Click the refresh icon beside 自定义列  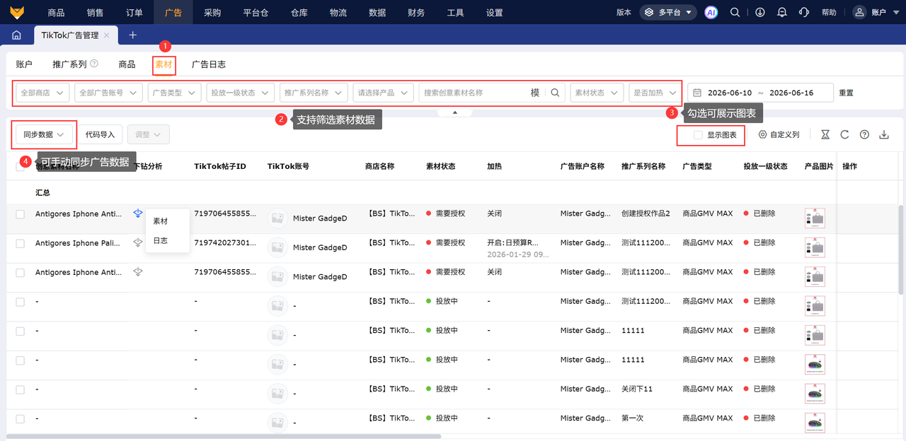coord(844,134)
